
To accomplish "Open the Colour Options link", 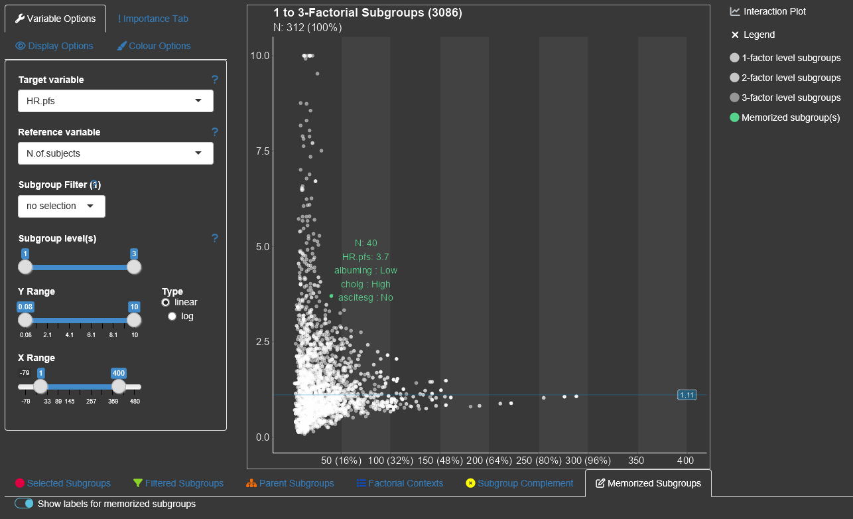I will pyautogui.click(x=153, y=46).
